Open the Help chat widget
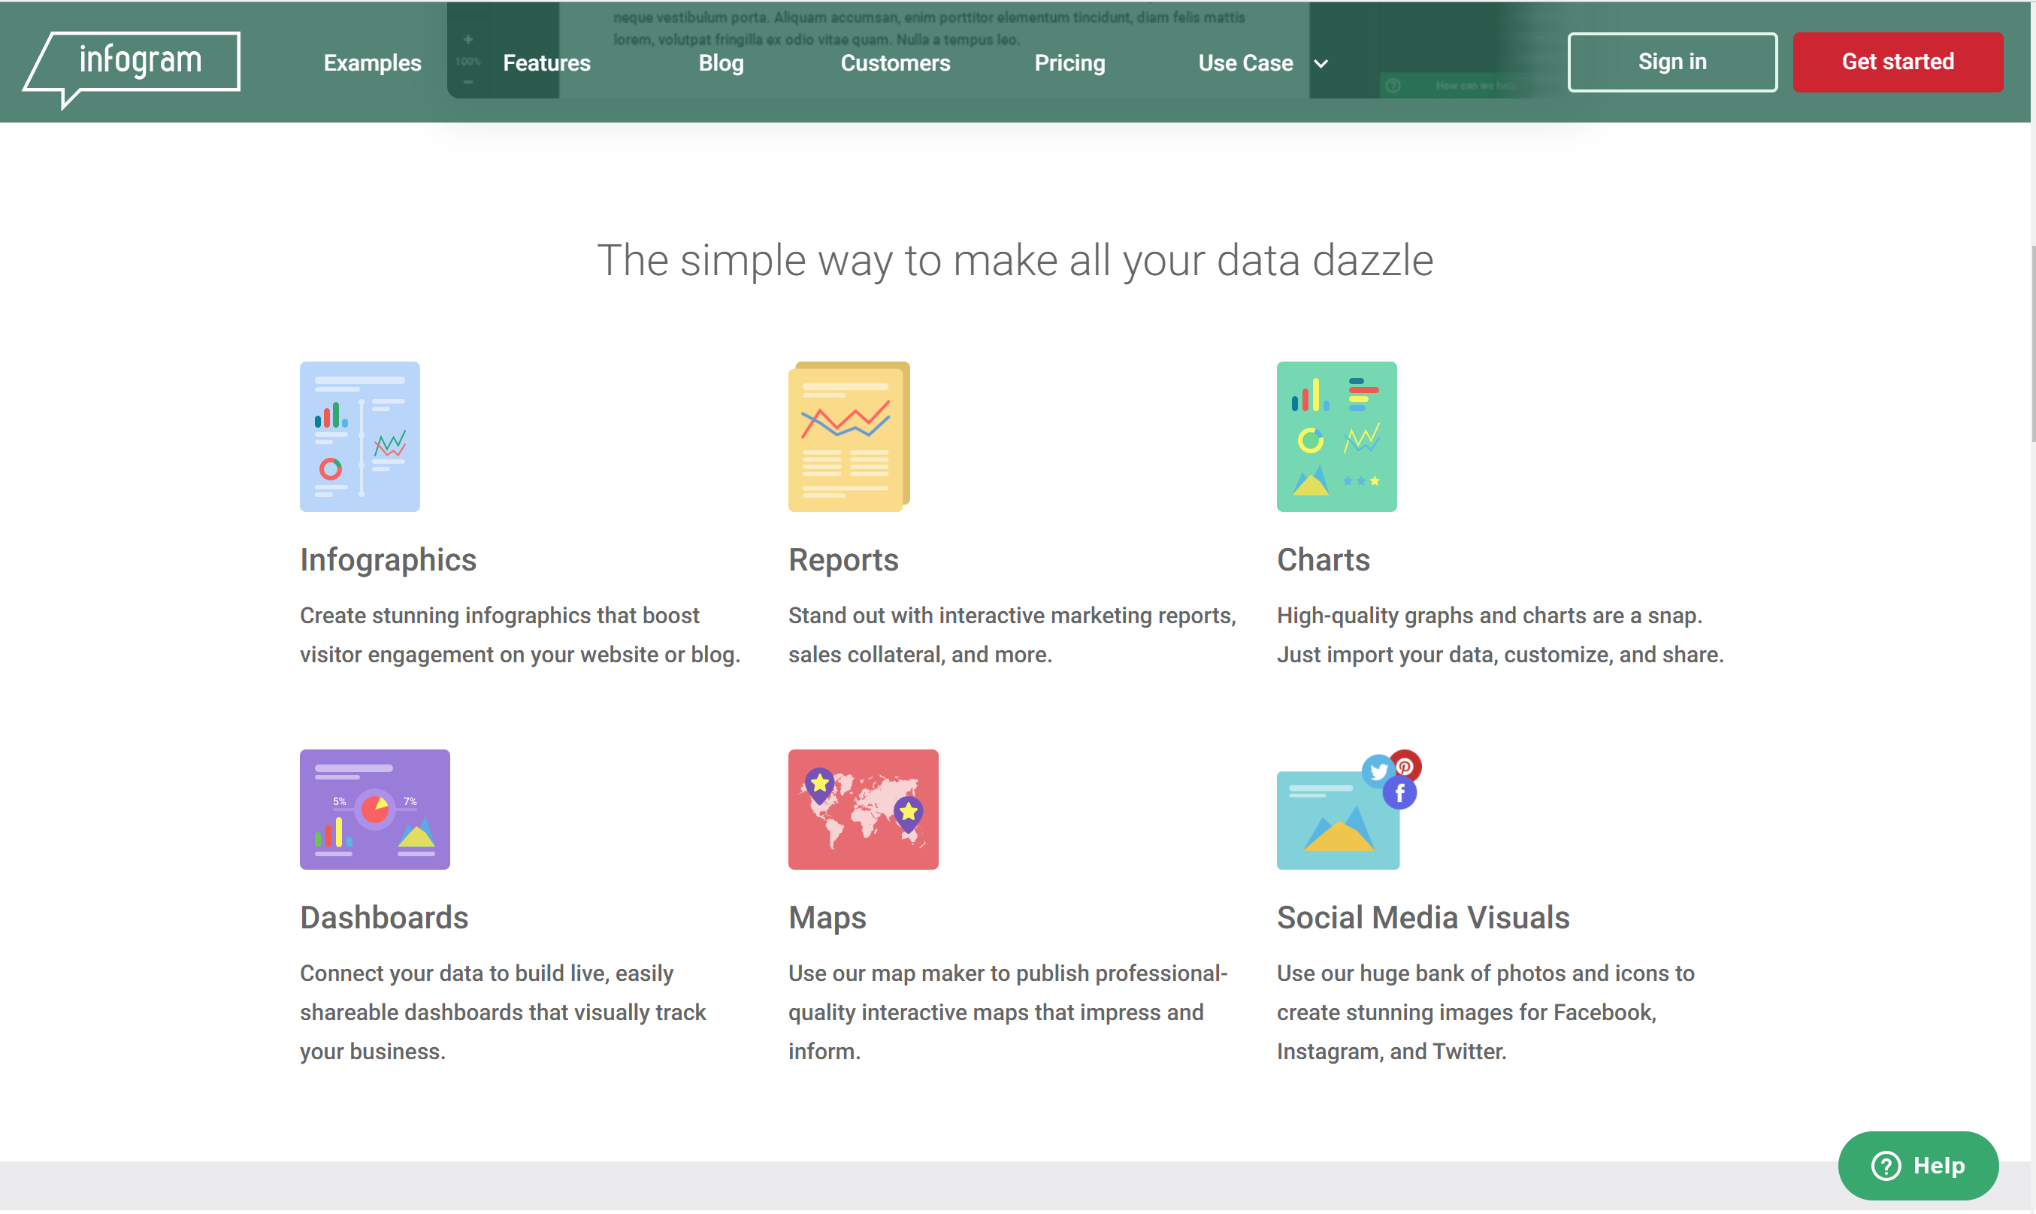The height and width of the screenshot is (1214, 2036). pyautogui.click(x=1917, y=1165)
